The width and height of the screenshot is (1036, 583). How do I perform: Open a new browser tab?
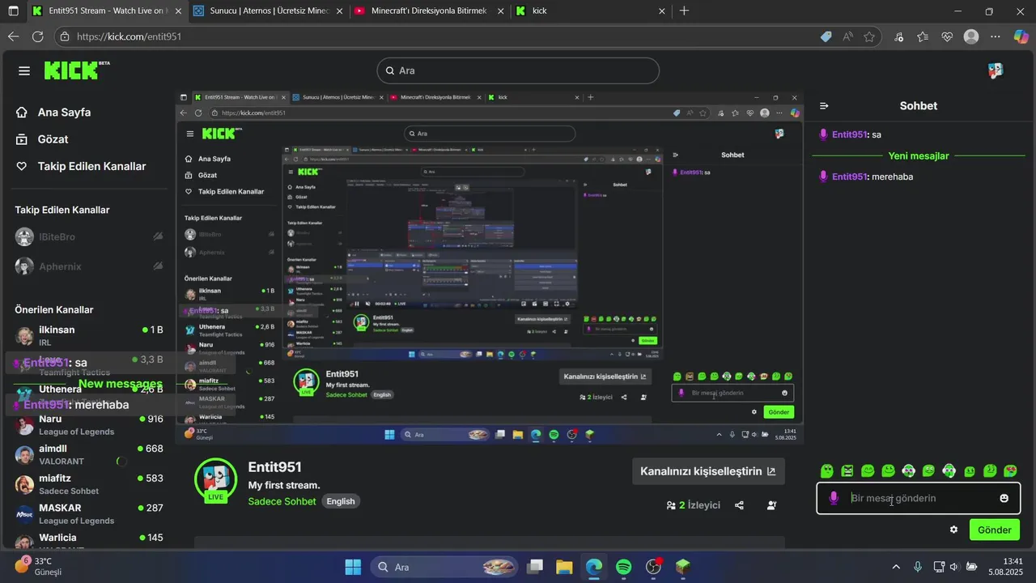[x=685, y=11]
